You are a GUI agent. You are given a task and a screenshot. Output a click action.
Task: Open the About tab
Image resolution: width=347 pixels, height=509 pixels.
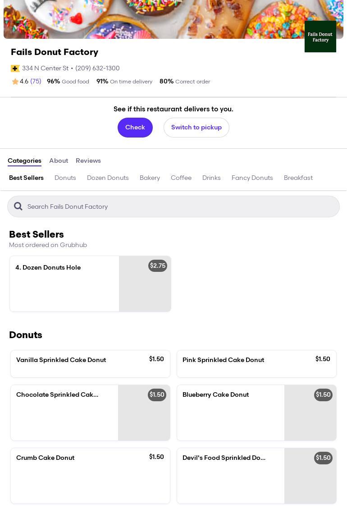pos(59,161)
